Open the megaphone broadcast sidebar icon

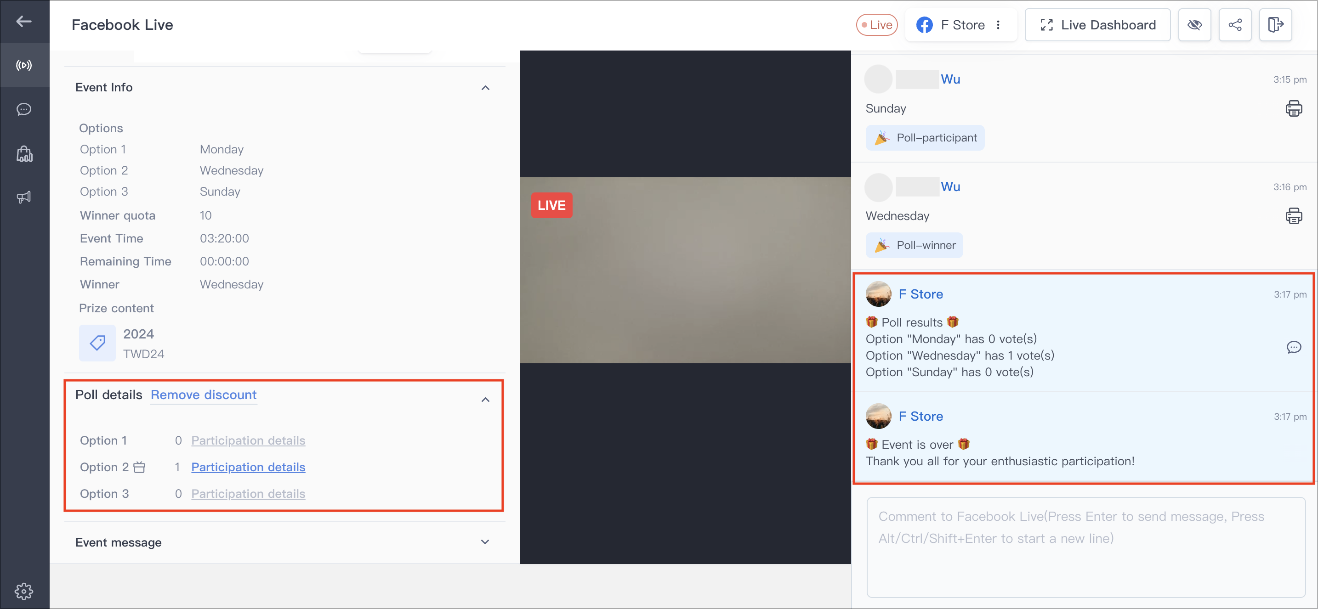[x=24, y=197]
